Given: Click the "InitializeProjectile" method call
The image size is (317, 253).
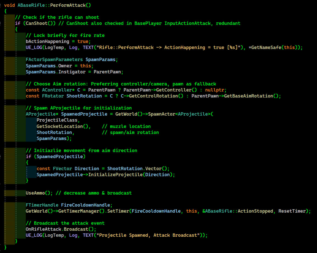Looking at the screenshot, I should point(116,175).
